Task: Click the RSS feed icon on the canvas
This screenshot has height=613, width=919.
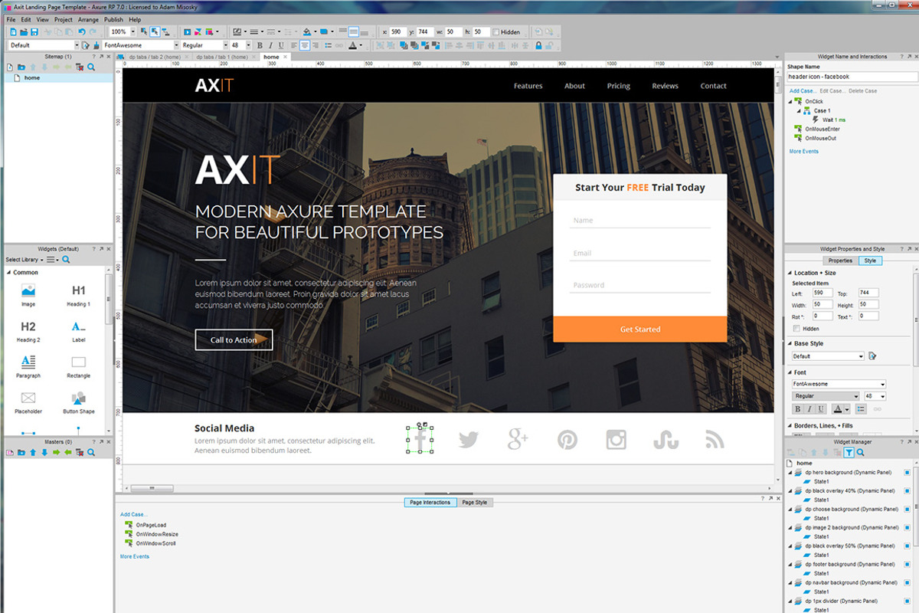Action: [715, 439]
